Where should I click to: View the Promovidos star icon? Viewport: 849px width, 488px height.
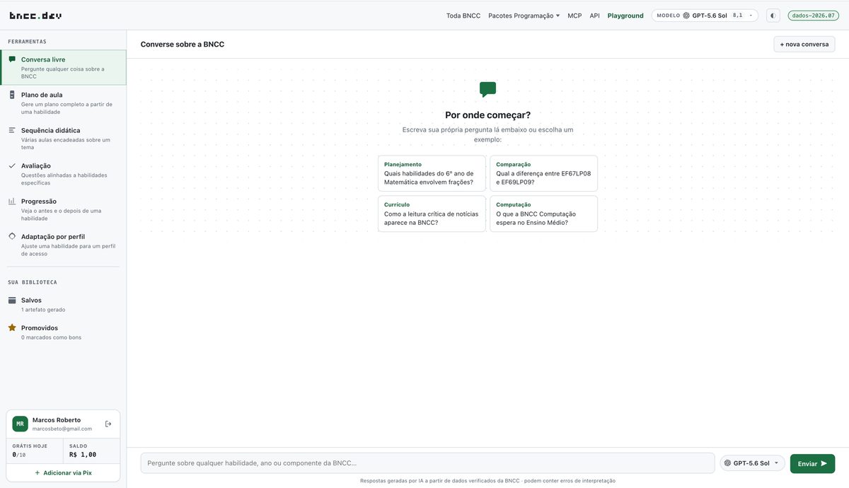12,327
